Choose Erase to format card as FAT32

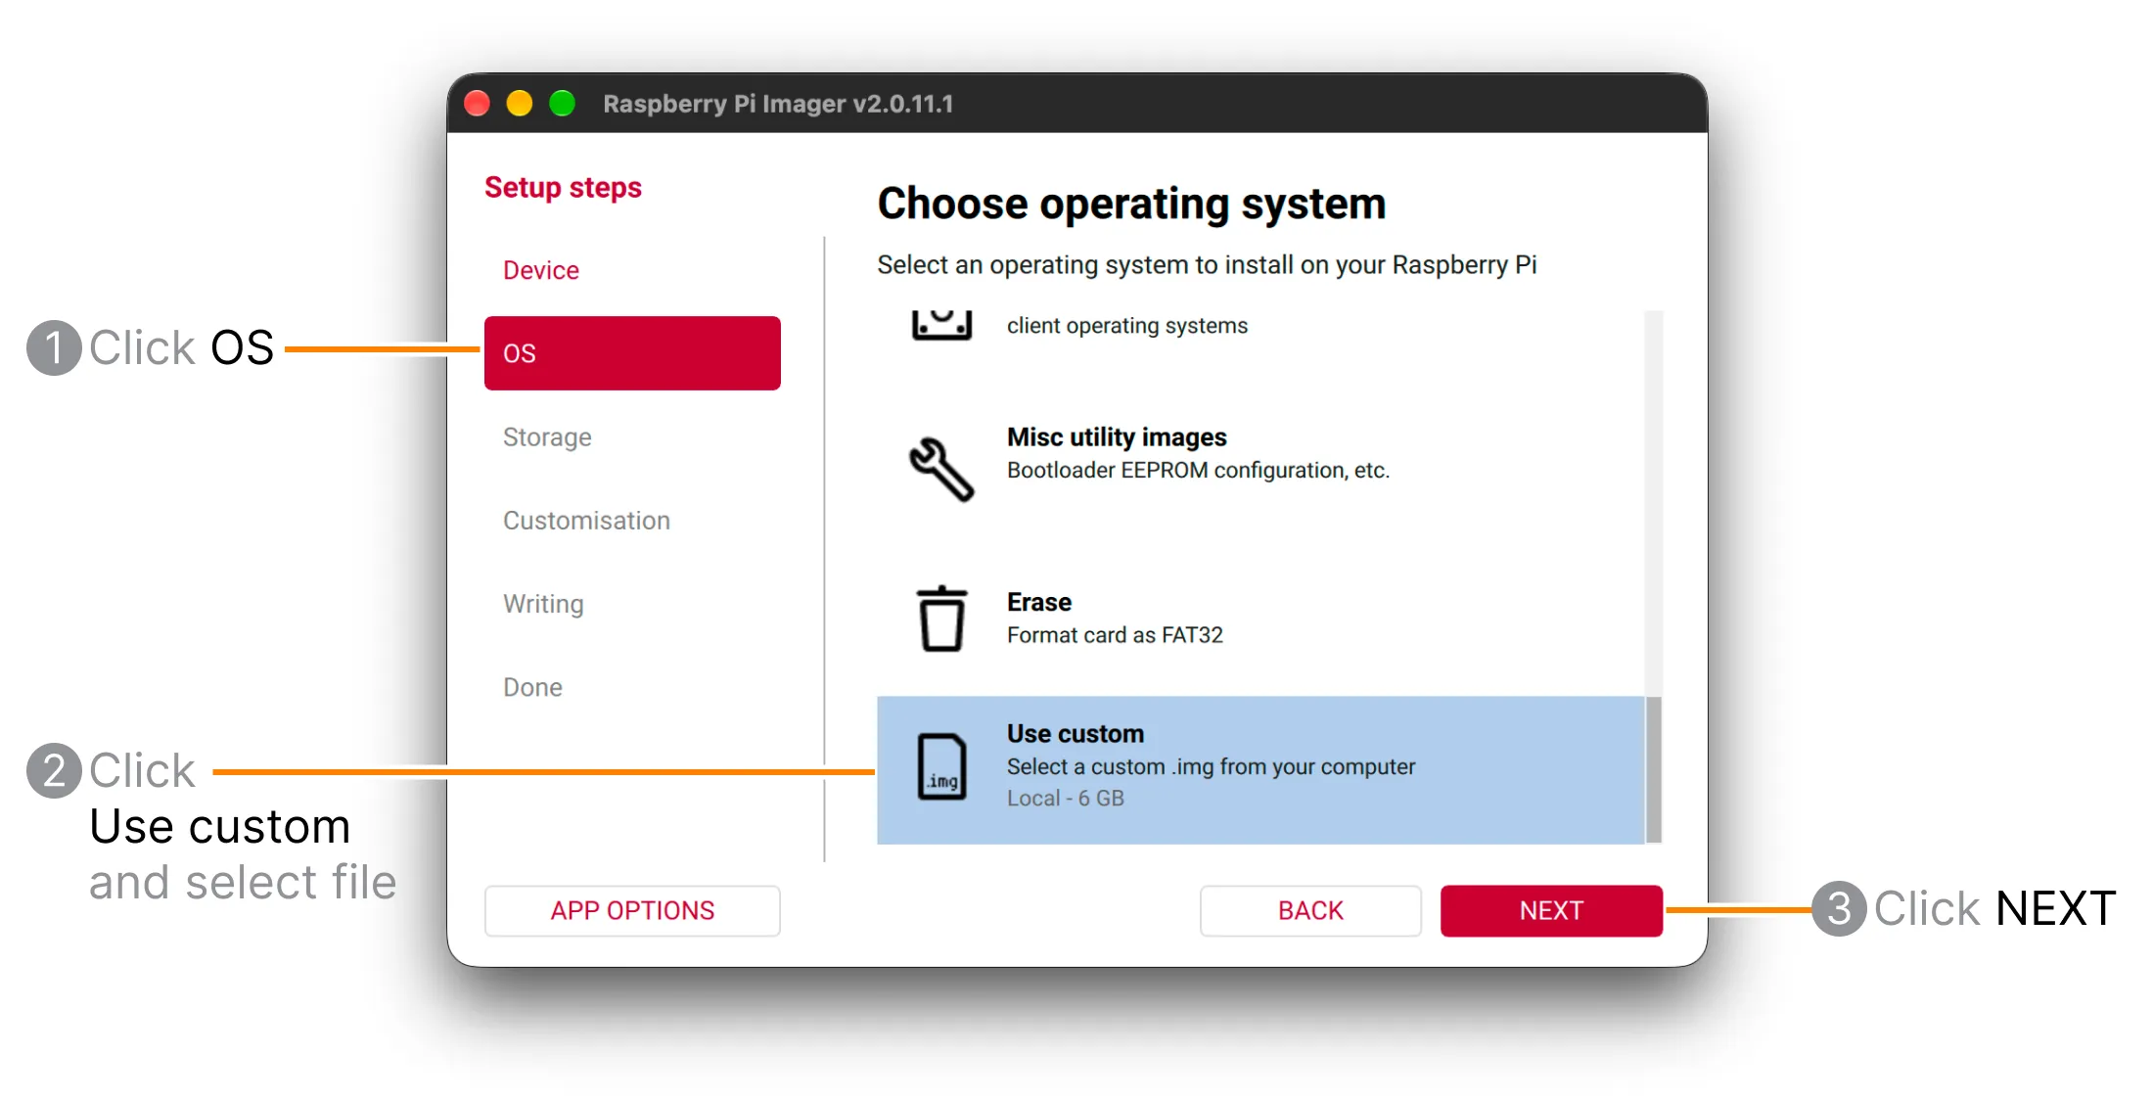[1260, 619]
